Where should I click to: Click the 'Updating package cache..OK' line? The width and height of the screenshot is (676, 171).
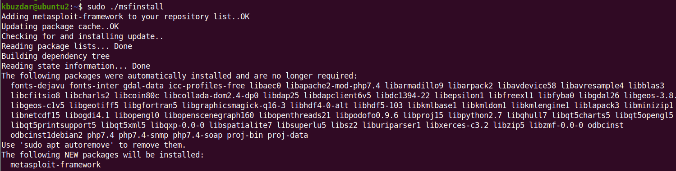(x=60, y=26)
